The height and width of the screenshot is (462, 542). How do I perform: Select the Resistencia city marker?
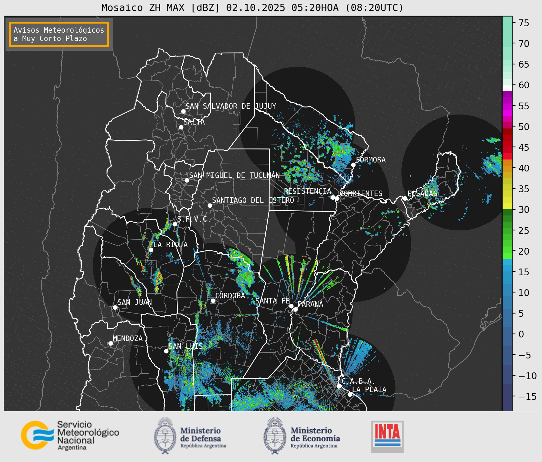point(333,197)
